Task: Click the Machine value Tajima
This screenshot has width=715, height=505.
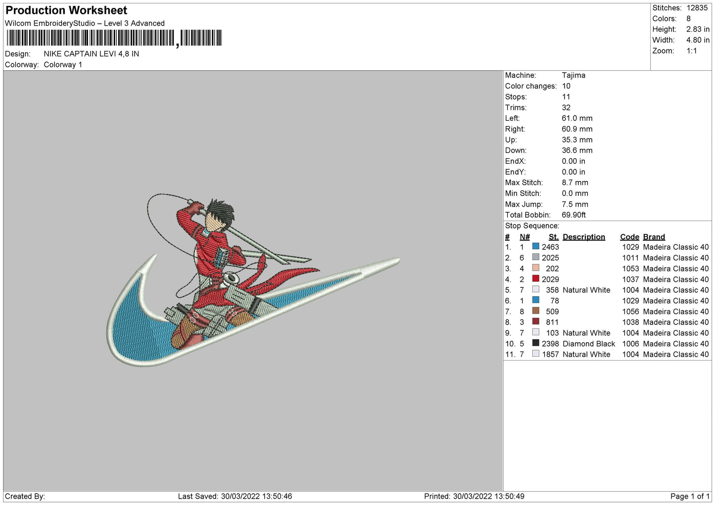Action: (x=573, y=75)
